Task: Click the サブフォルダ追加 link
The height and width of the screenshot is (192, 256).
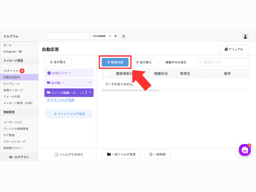Action: (x=60, y=100)
